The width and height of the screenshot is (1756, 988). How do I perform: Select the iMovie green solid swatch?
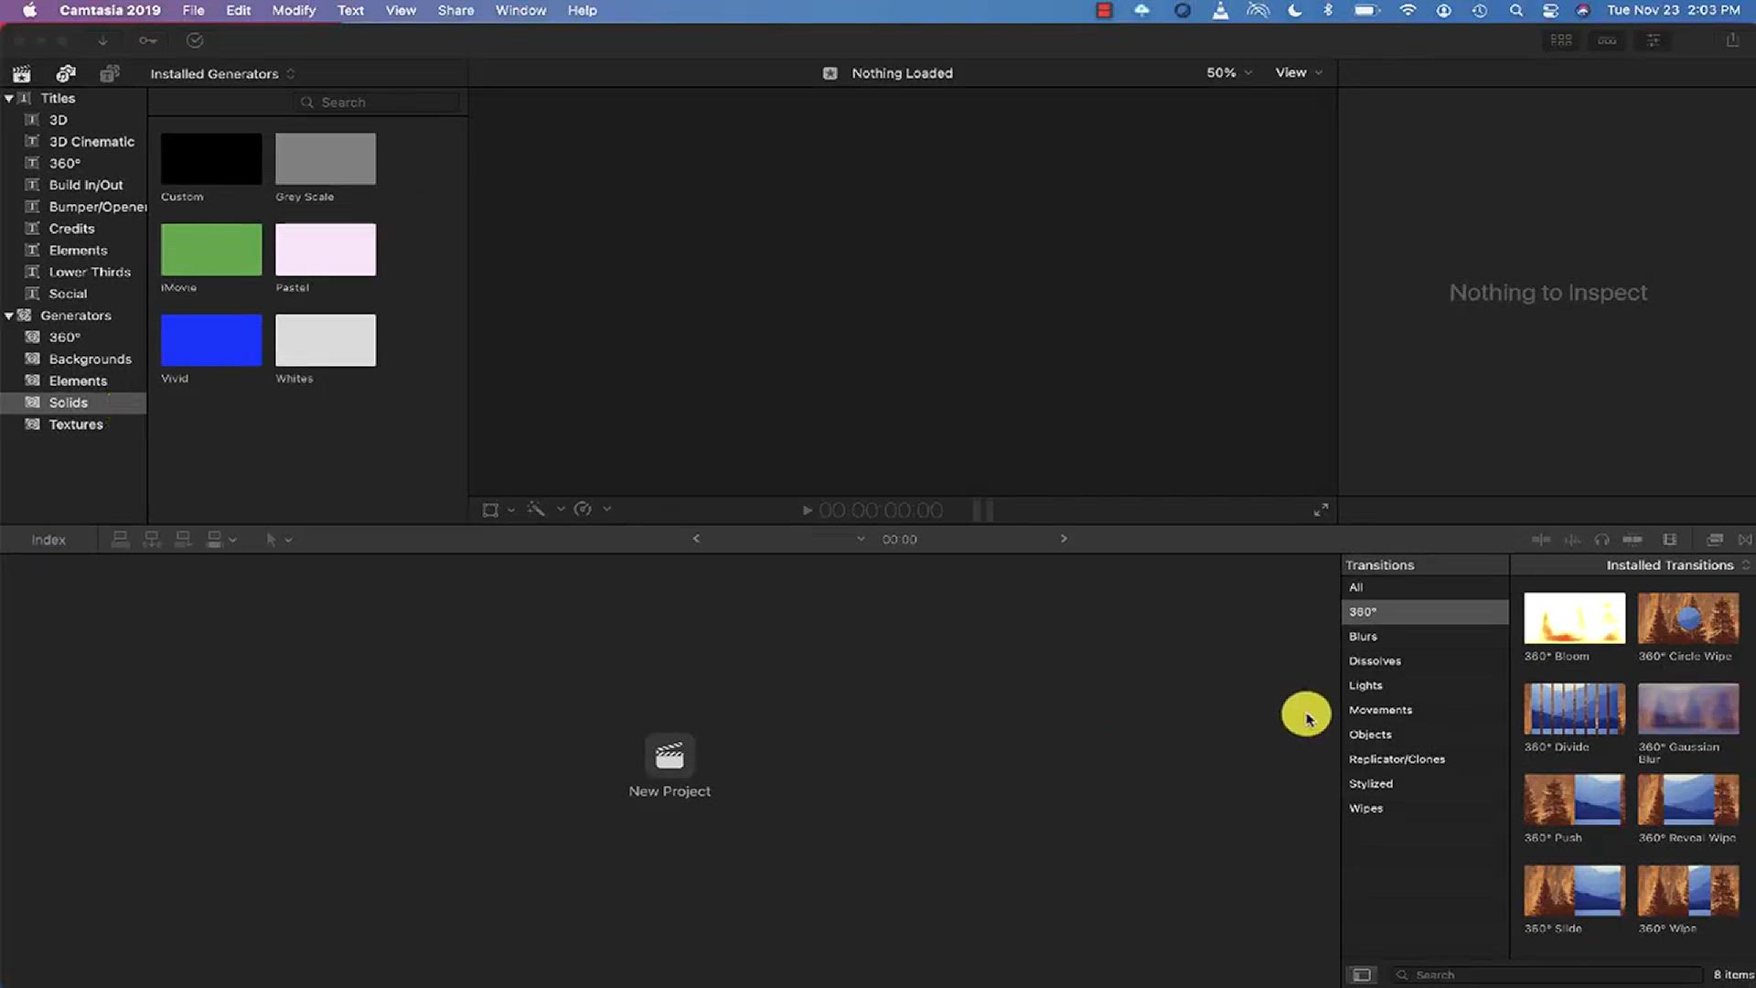tap(211, 250)
